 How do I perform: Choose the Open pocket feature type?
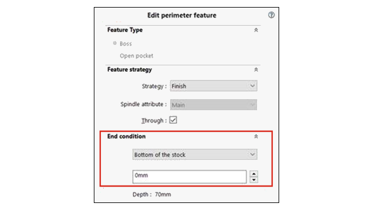click(x=136, y=56)
